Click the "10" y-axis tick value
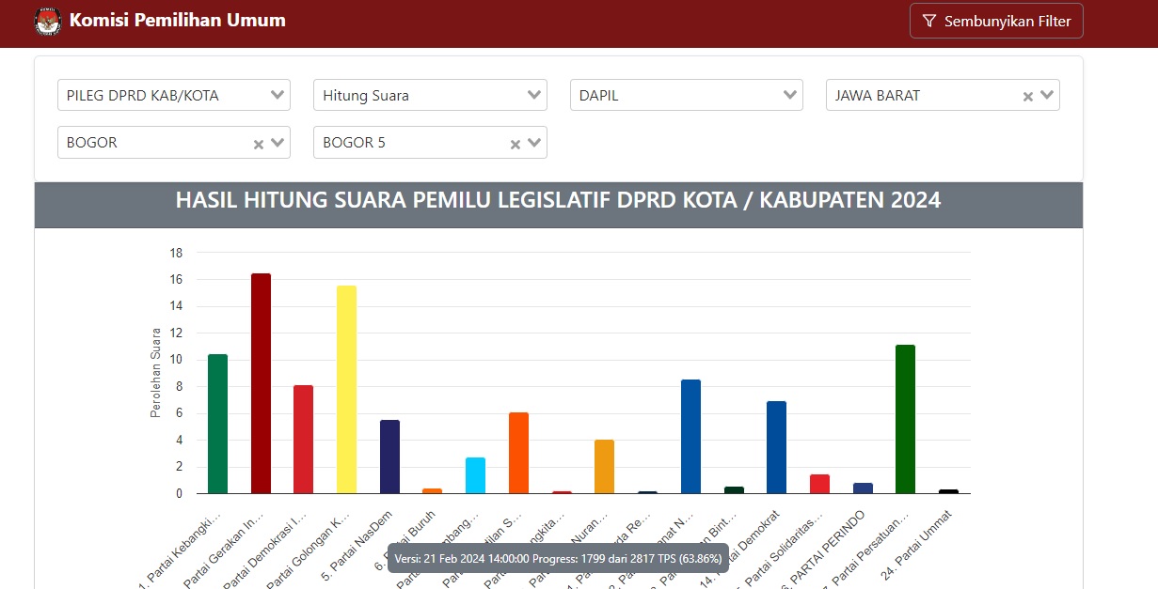 point(176,360)
